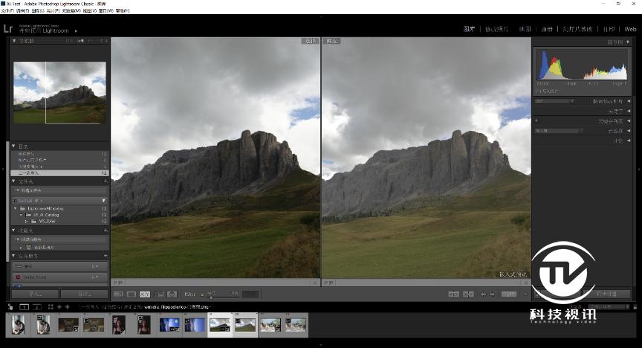Go forward with the filmstrip right arrow
Image resolution: width=642 pixels, height=348 pixels.
click(x=67, y=306)
